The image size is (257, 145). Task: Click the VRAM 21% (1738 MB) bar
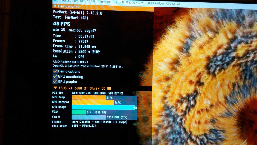104,112
